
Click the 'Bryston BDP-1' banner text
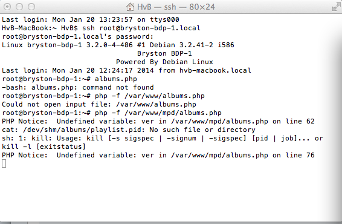click(x=164, y=53)
